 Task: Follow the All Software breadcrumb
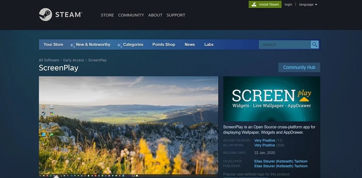49,60
